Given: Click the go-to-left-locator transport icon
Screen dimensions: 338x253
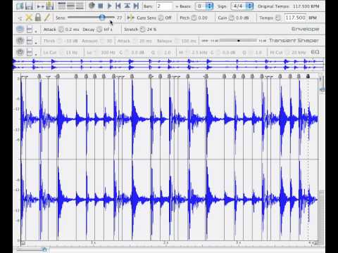Looking at the screenshot, I should click(x=118, y=6).
